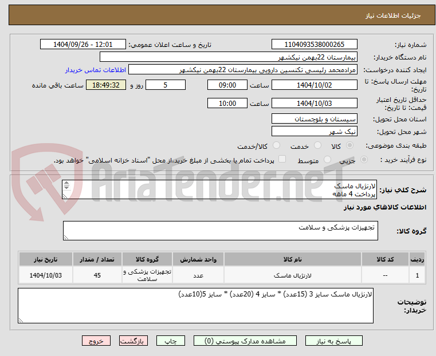The height and width of the screenshot is (356, 436).
Task: Click the تاریخ نیاز column header
Action: coord(46,259)
